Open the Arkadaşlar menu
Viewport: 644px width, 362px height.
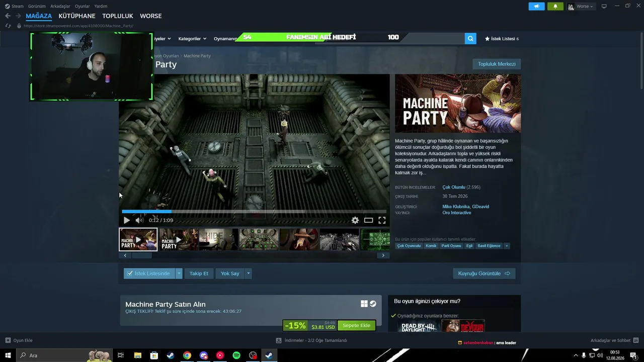60,6
